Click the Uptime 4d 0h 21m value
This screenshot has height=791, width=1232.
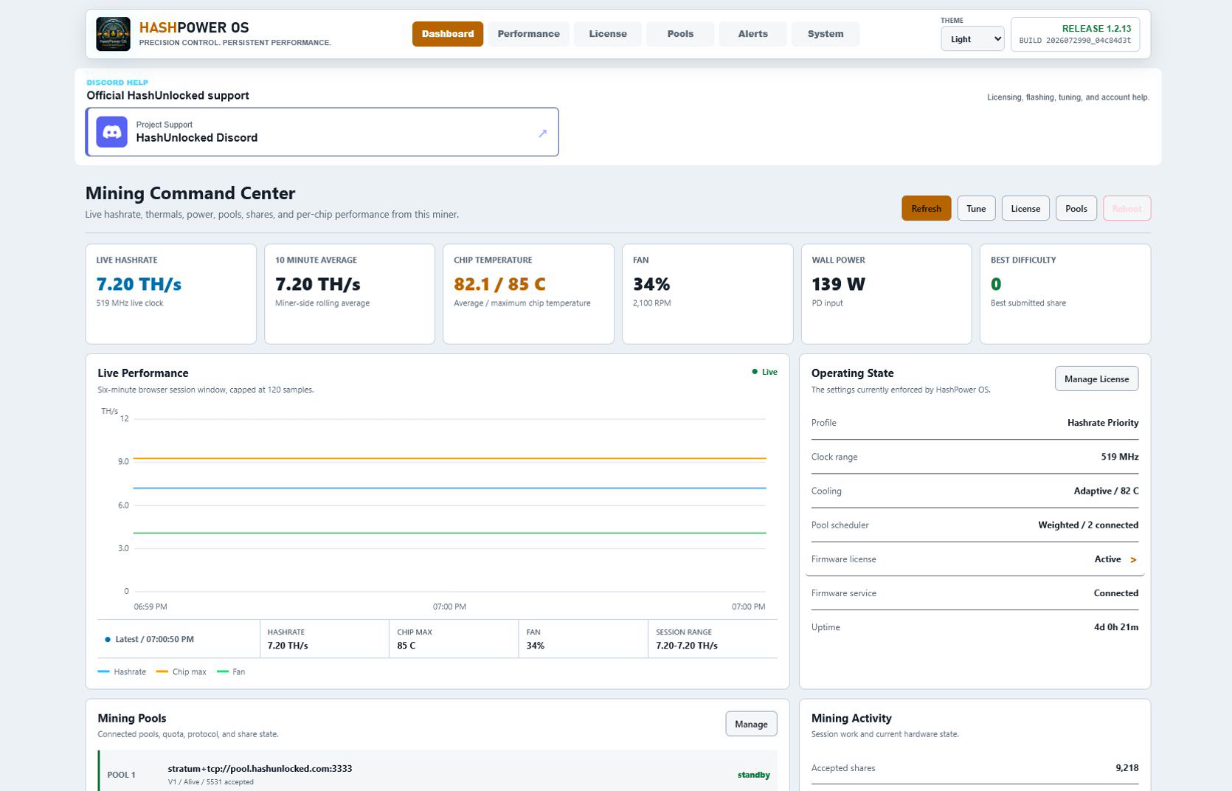[1116, 627]
